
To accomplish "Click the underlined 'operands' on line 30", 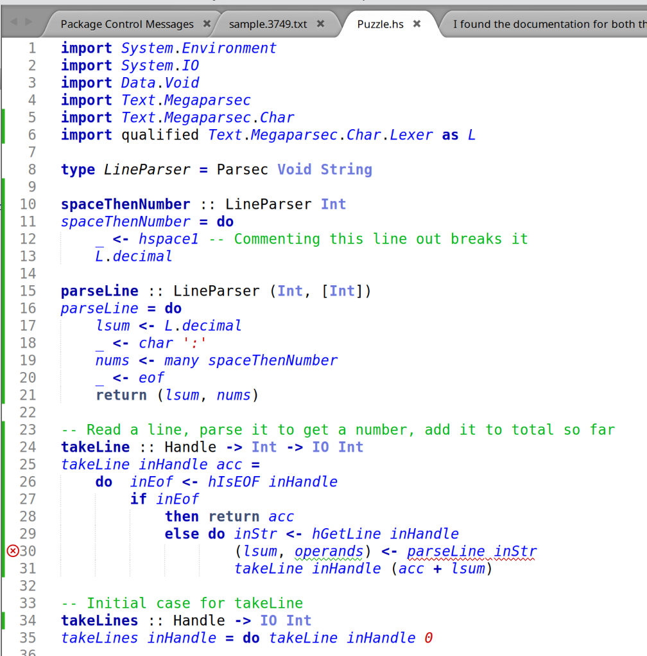I will click(x=329, y=551).
